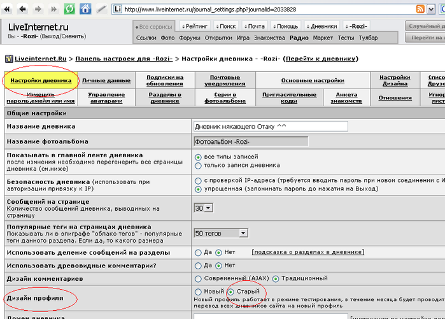This screenshot has height=319, width=445.
Task: Select 'Да' for деление сообщений на разделы
Action: 198,253
